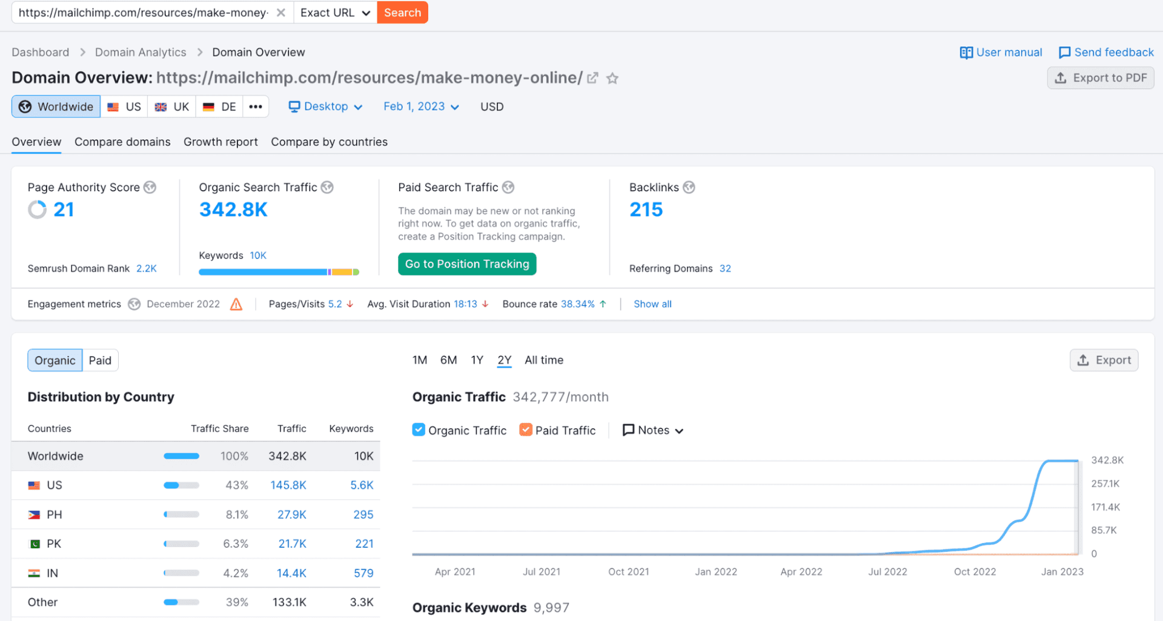The height and width of the screenshot is (621, 1163).
Task: Clear the URL search field
Action: [281, 13]
